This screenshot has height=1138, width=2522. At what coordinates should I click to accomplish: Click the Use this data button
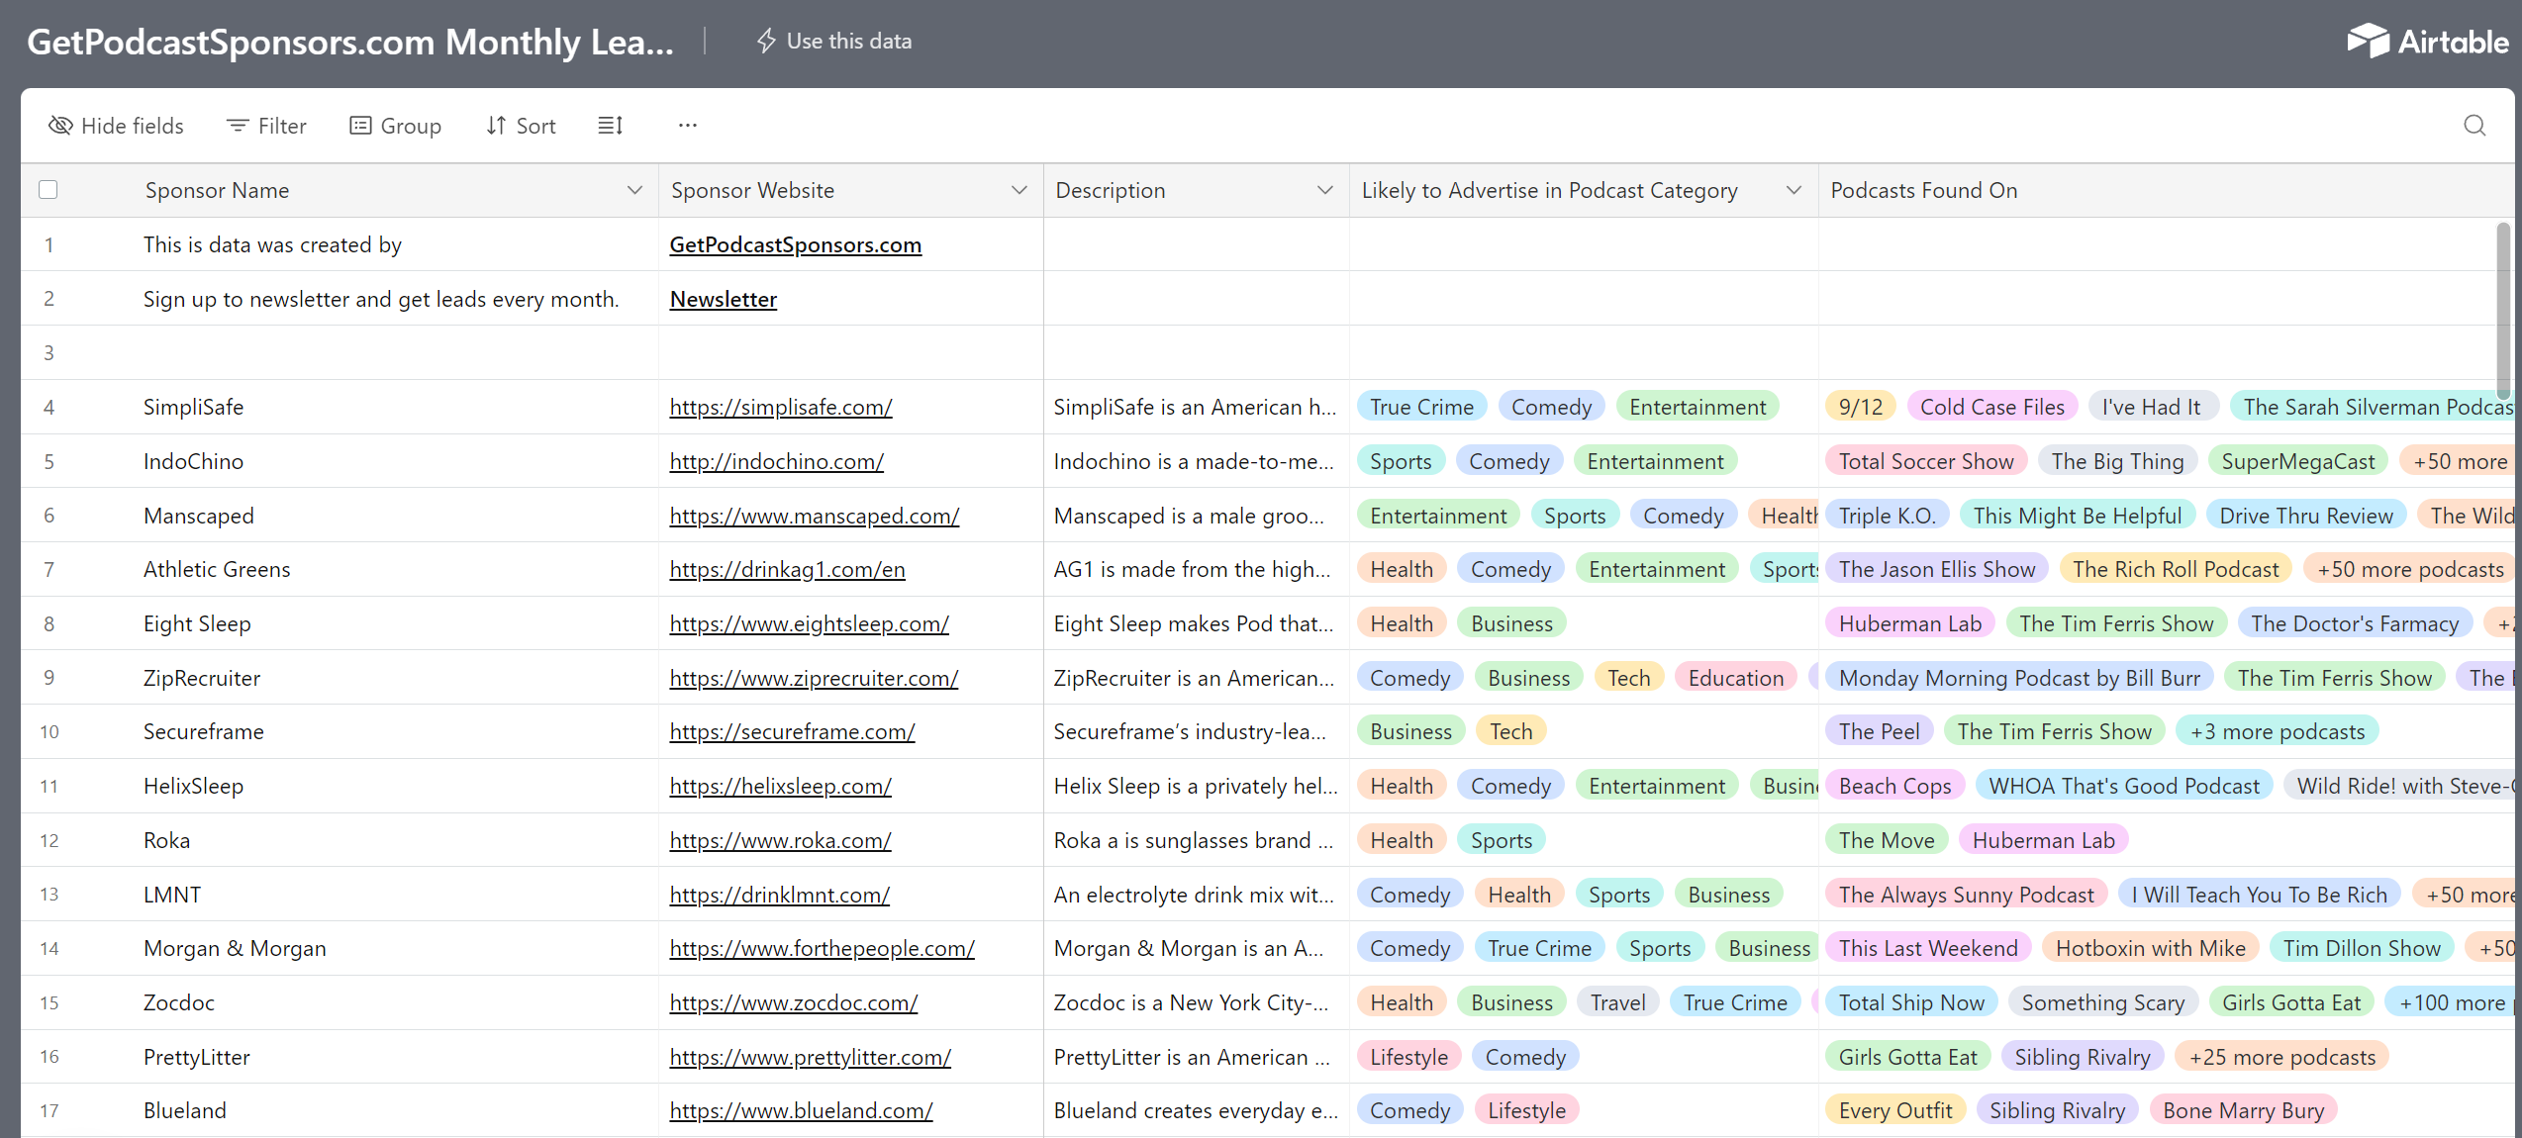tap(834, 41)
